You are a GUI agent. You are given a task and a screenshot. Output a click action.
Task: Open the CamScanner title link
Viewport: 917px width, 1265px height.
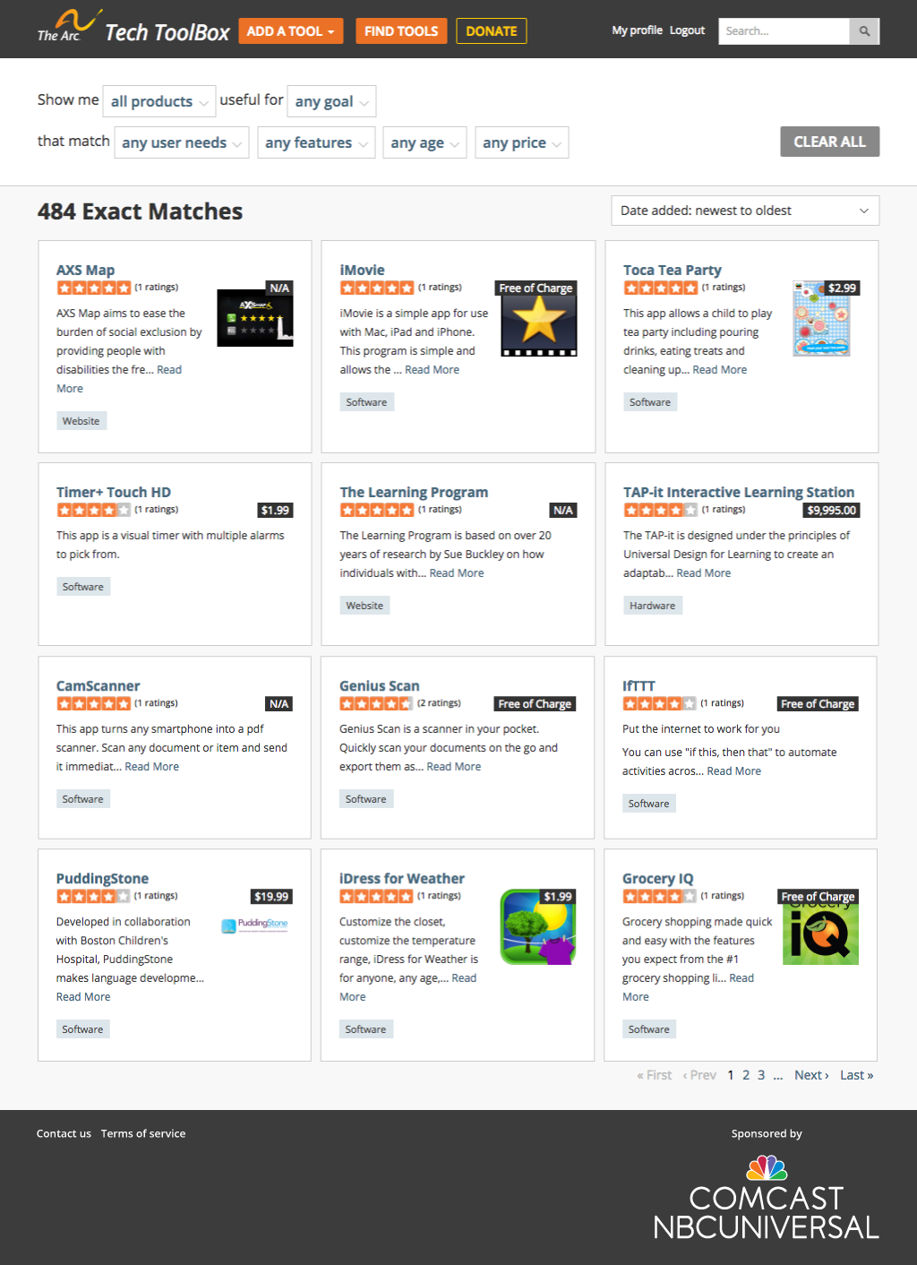pyautogui.click(x=99, y=685)
